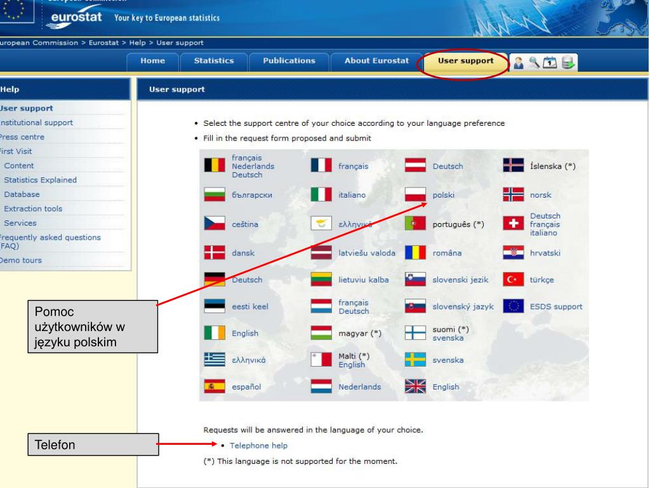The image size is (650, 488).
Task: Click the Portuguese flag icon
Action: (415, 223)
